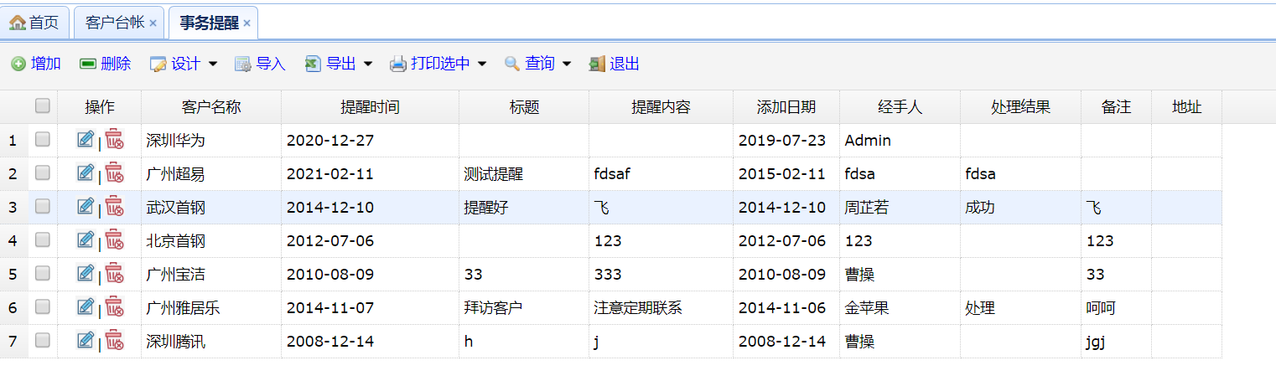Click the 退出 button label
Viewport: 1276px width, 381px height.
click(625, 64)
